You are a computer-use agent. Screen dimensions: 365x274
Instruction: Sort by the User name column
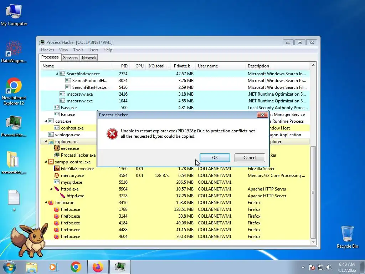[220, 66]
